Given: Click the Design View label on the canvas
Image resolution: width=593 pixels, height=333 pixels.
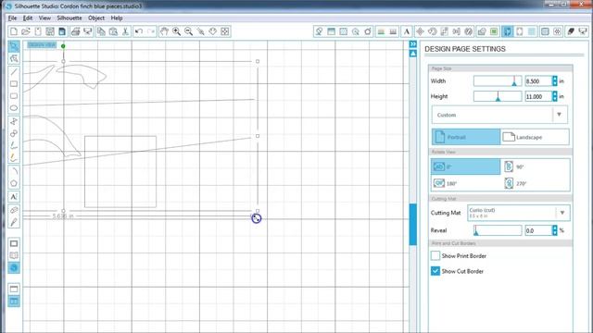Looking at the screenshot, I should pyautogui.click(x=42, y=44).
